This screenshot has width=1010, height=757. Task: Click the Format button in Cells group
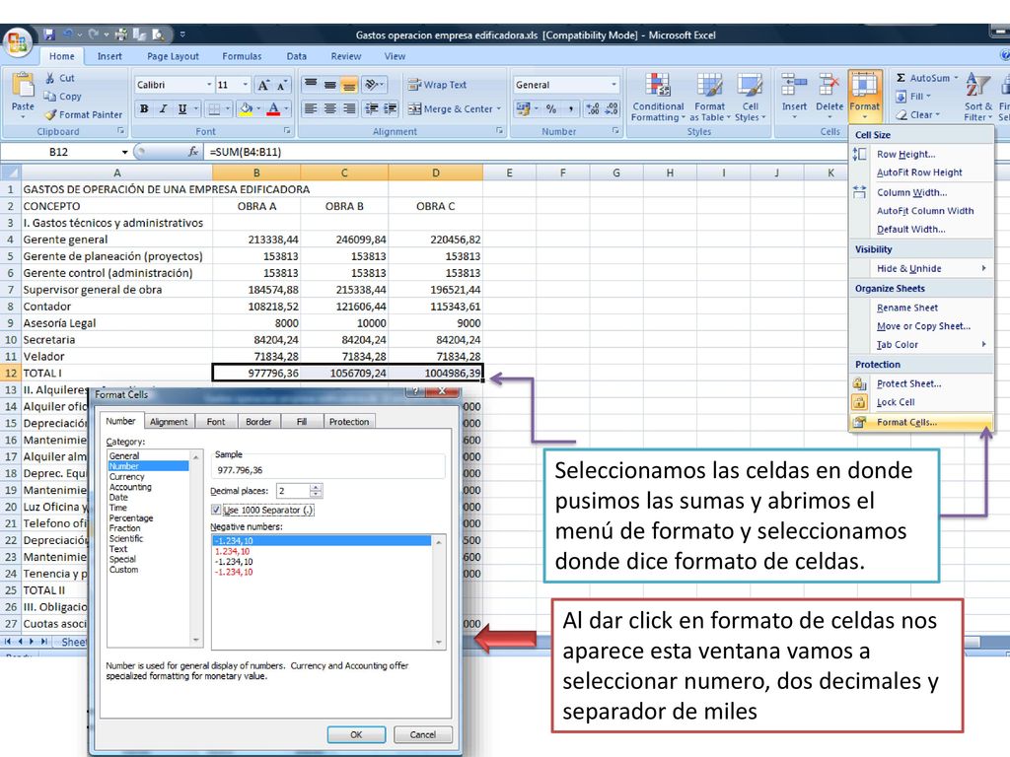(864, 97)
